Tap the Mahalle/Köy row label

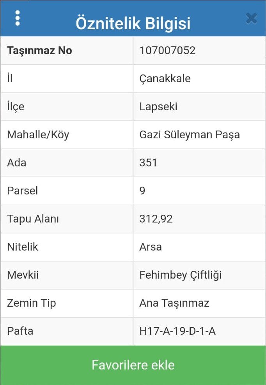tap(38, 134)
